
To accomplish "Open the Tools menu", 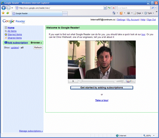I will (x=149, y=13).
